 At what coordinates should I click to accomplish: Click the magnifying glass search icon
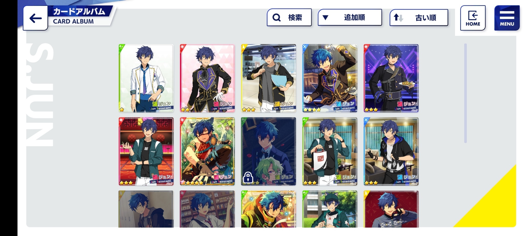pos(276,17)
